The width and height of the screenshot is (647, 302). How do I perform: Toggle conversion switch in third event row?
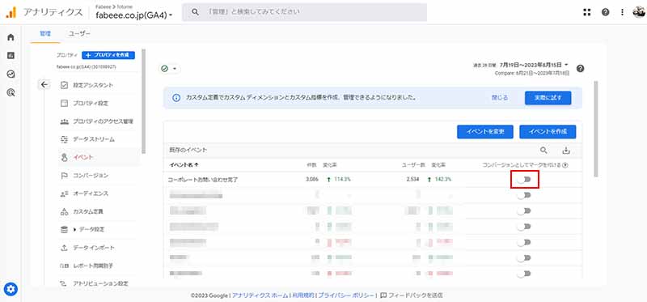pos(524,211)
